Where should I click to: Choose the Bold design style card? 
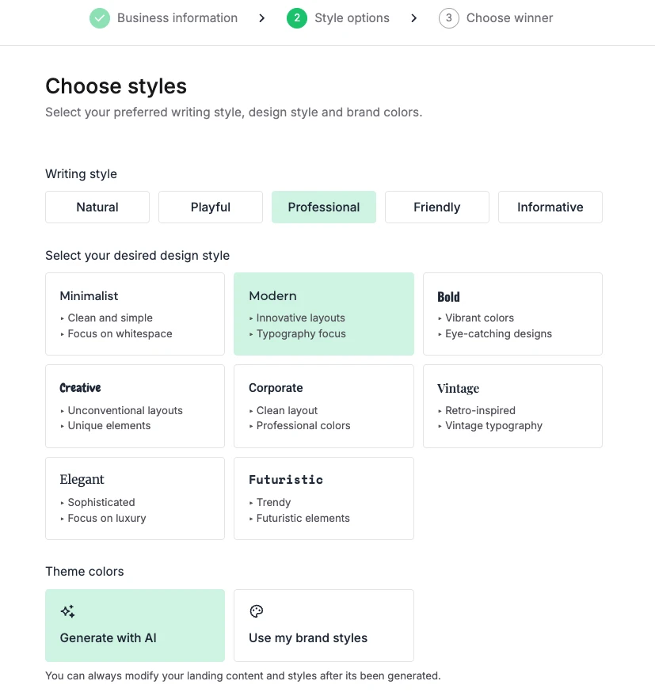pos(512,314)
